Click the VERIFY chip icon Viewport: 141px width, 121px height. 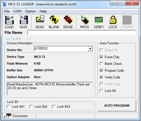(99, 20)
